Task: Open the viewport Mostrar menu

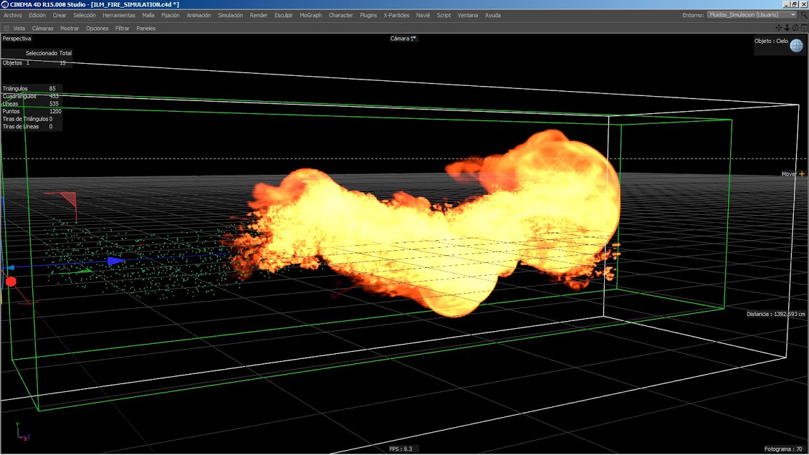Action: pos(70,28)
